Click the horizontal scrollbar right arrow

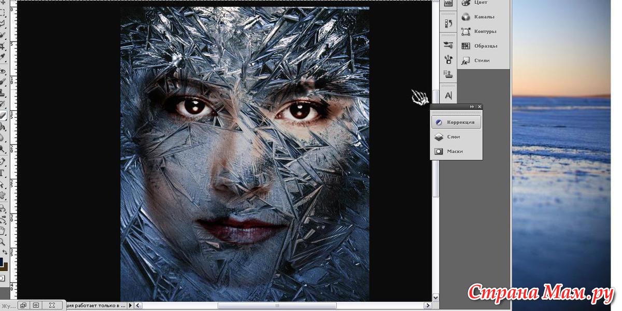[428, 305]
